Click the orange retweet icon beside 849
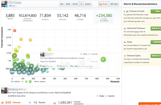Screen dimensions: 161x105 (2, 103)
